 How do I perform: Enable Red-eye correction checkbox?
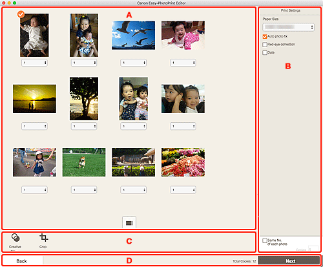point(265,45)
